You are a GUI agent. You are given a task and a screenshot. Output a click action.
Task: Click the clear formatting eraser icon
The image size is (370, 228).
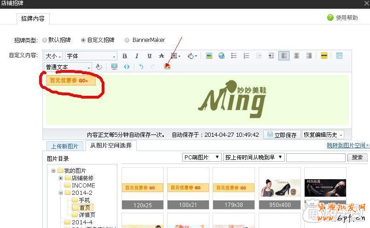(99, 67)
